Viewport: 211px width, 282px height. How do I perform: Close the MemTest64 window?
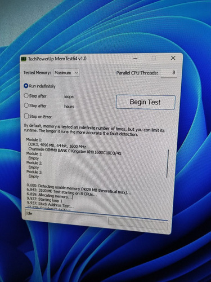point(173,58)
